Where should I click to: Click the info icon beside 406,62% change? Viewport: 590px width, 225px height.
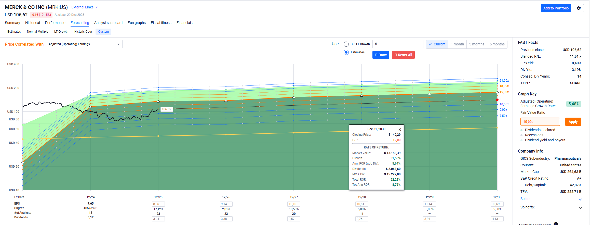97,208
